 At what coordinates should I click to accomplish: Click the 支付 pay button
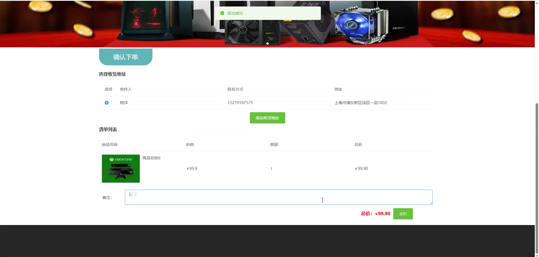click(x=403, y=214)
